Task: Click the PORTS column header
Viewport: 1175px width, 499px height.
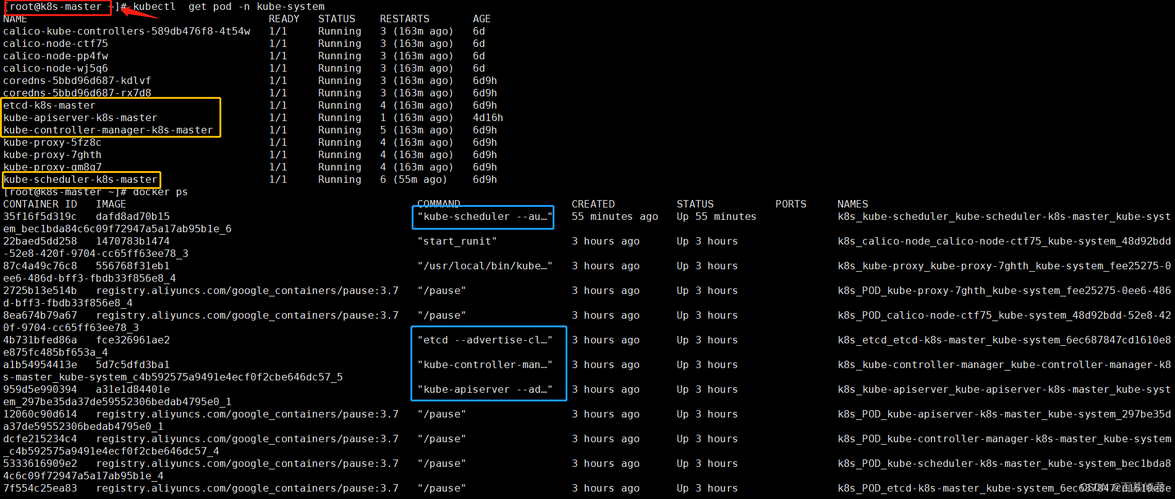Action: [x=791, y=204]
